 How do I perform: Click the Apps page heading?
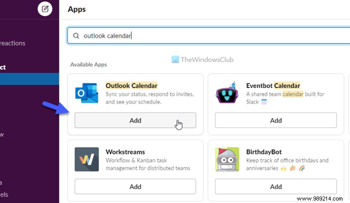[x=76, y=9]
